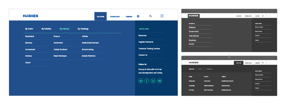
Task: Open Technical Training Services quick link
Action: [x=149, y=49]
